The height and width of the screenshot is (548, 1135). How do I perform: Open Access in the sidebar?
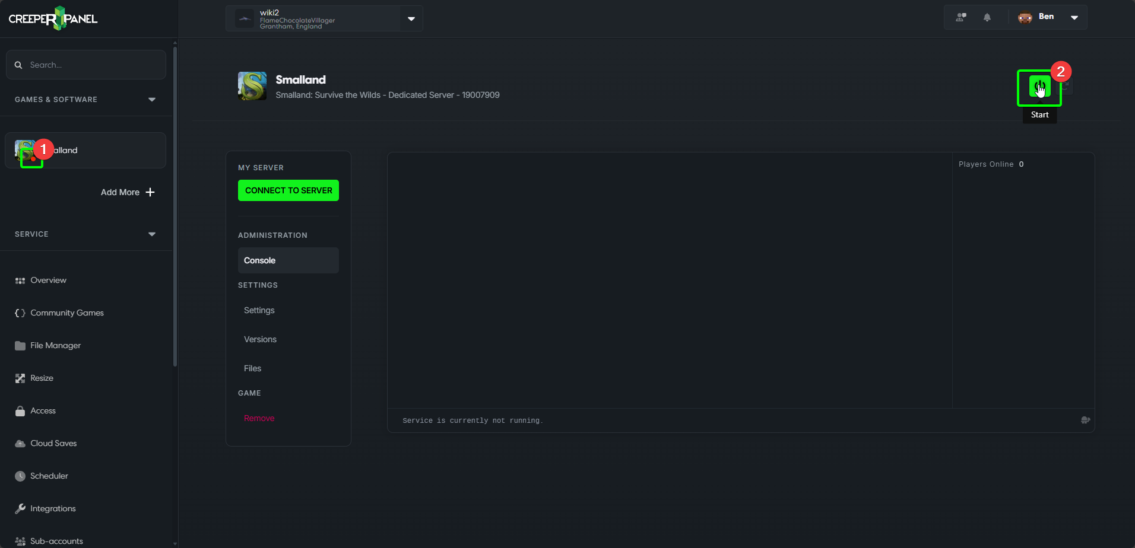point(43,410)
